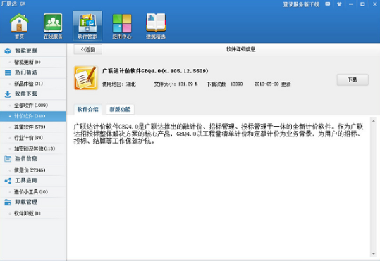This screenshot has width=380, height=261.
Task: Click the 智能更新 section header text
Action: [x=26, y=51]
